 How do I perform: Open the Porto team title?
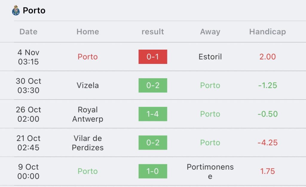point(34,10)
